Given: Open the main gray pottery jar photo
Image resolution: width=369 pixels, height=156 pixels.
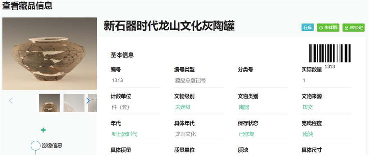Looking at the screenshot, I should [x=50, y=53].
